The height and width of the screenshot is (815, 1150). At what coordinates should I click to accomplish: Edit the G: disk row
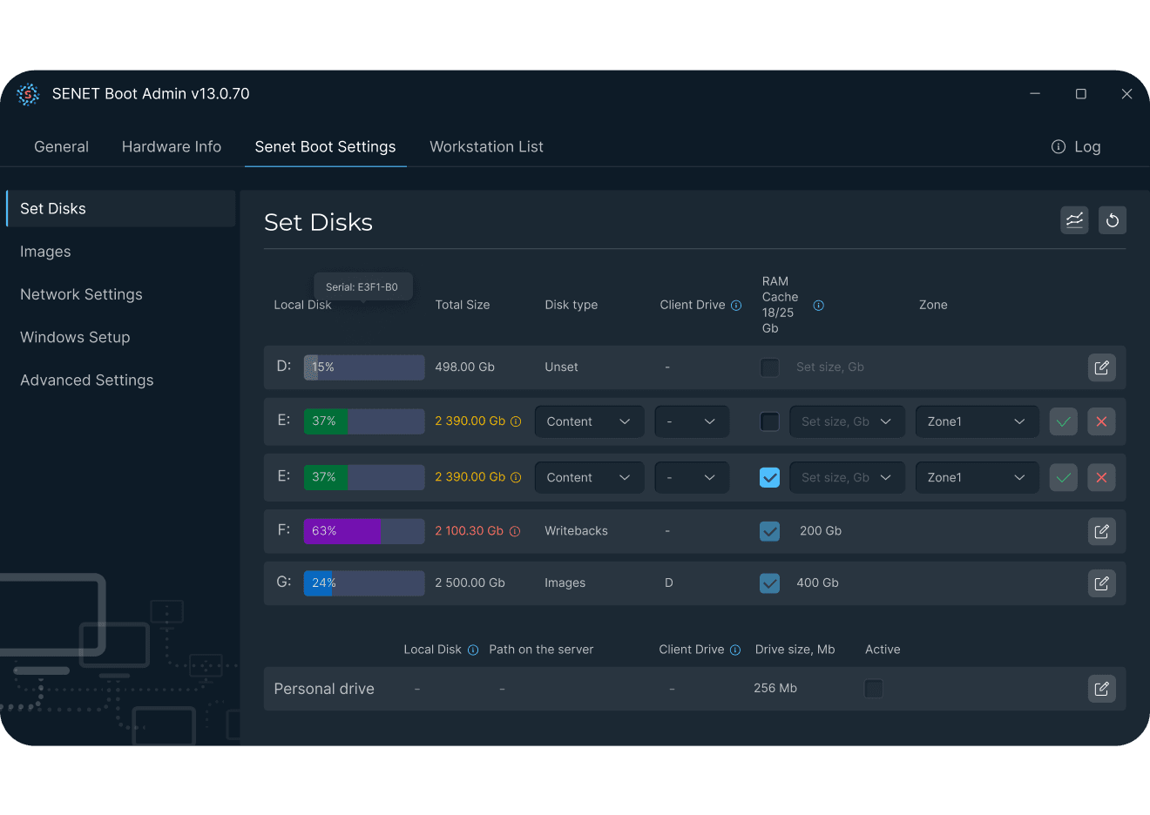click(1102, 583)
